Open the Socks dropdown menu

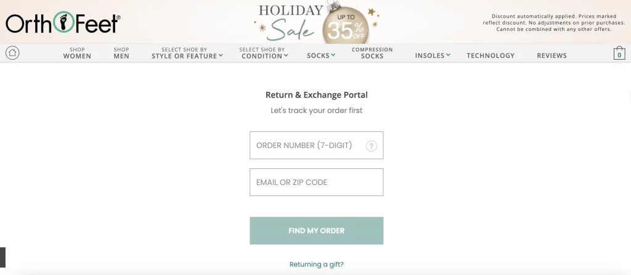coord(321,55)
